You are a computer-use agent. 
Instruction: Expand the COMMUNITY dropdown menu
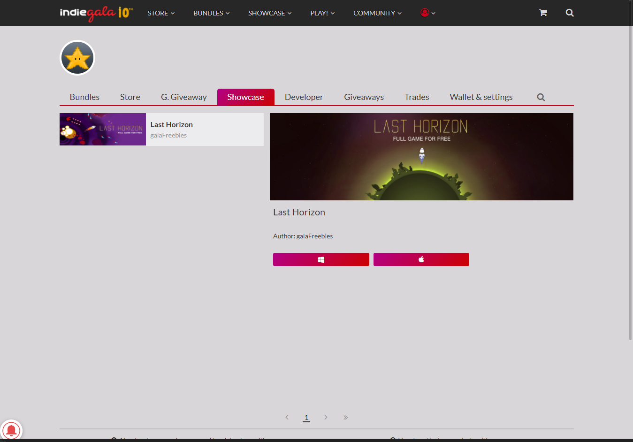(377, 13)
